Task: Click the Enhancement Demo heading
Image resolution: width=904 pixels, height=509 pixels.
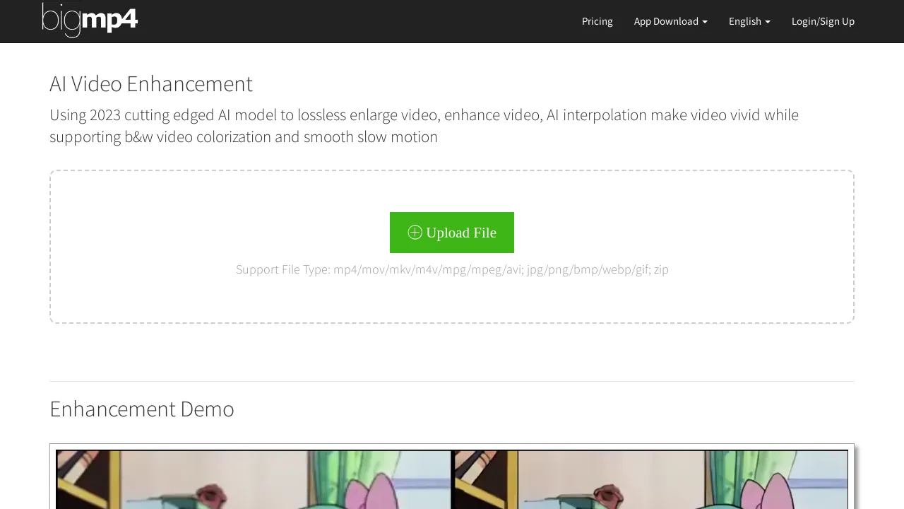Action: (142, 409)
